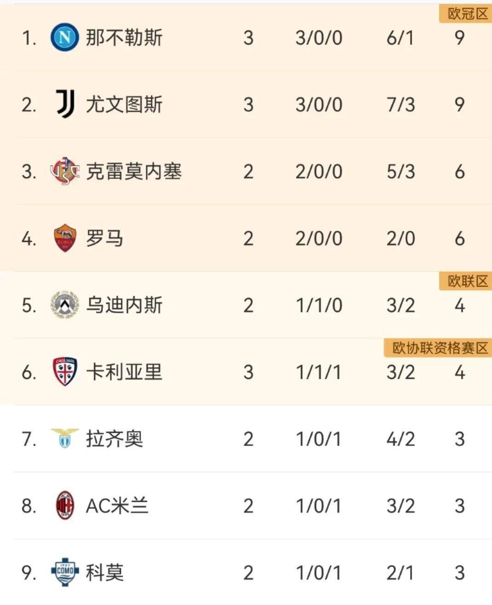This screenshot has height=605, width=492.
Task: Select the 克雷莫内塞 team name
Action: [x=133, y=172]
